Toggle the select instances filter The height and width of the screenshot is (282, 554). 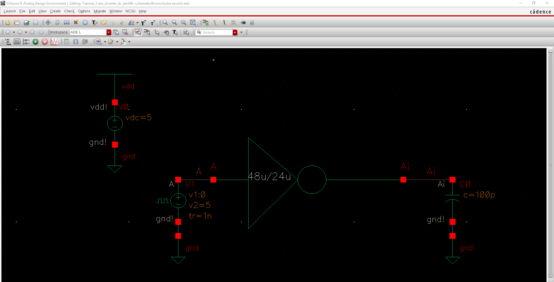pyautogui.click(x=147, y=32)
